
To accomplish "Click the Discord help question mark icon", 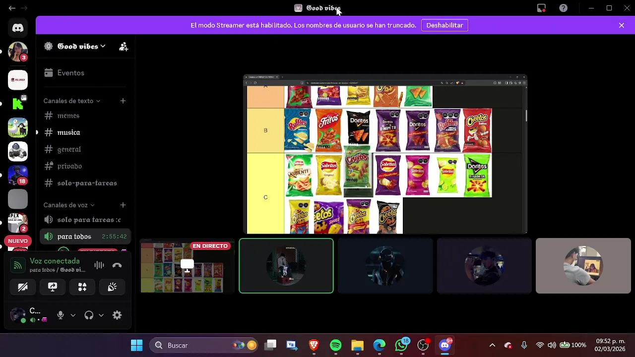I will coord(564,8).
